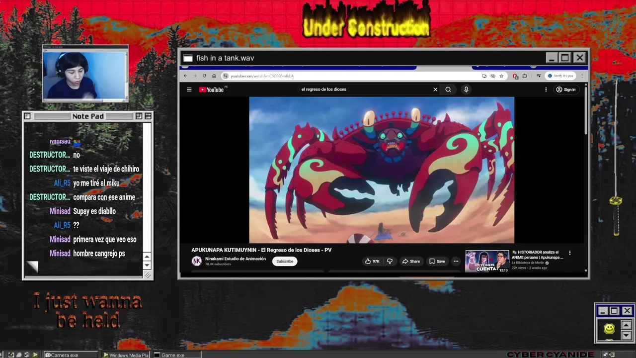Screen dimensions: 636x358
Task: Click the Note Pad scroll up arrow
Action: [147, 257]
